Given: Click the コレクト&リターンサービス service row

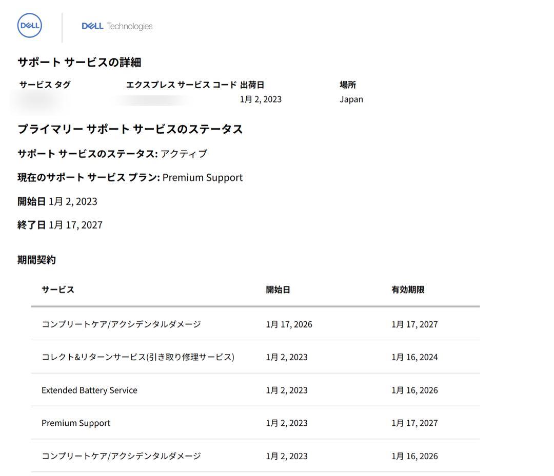Looking at the screenshot, I should (137, 357).
